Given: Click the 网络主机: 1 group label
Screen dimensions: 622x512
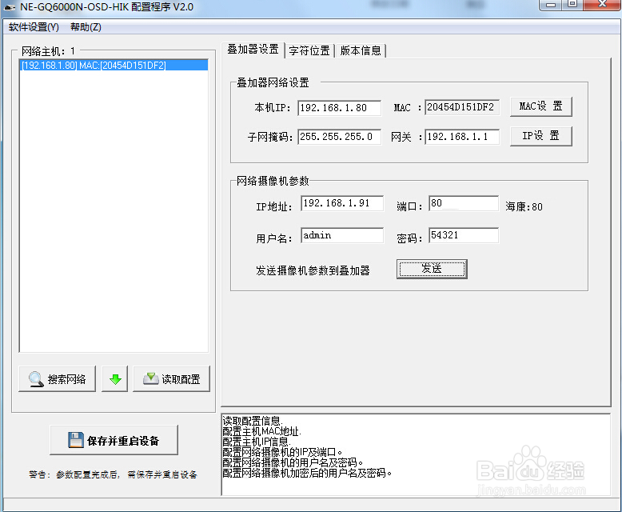Looking at the screenshot, I should tap(48, 51).
